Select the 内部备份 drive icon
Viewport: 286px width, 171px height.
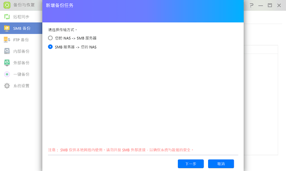[x=7, y=51]
